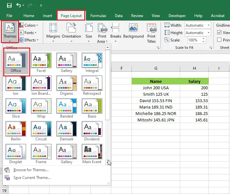The image size is (230, 194).
Task: Open the Margins tool
Action: tap(53, 32)
